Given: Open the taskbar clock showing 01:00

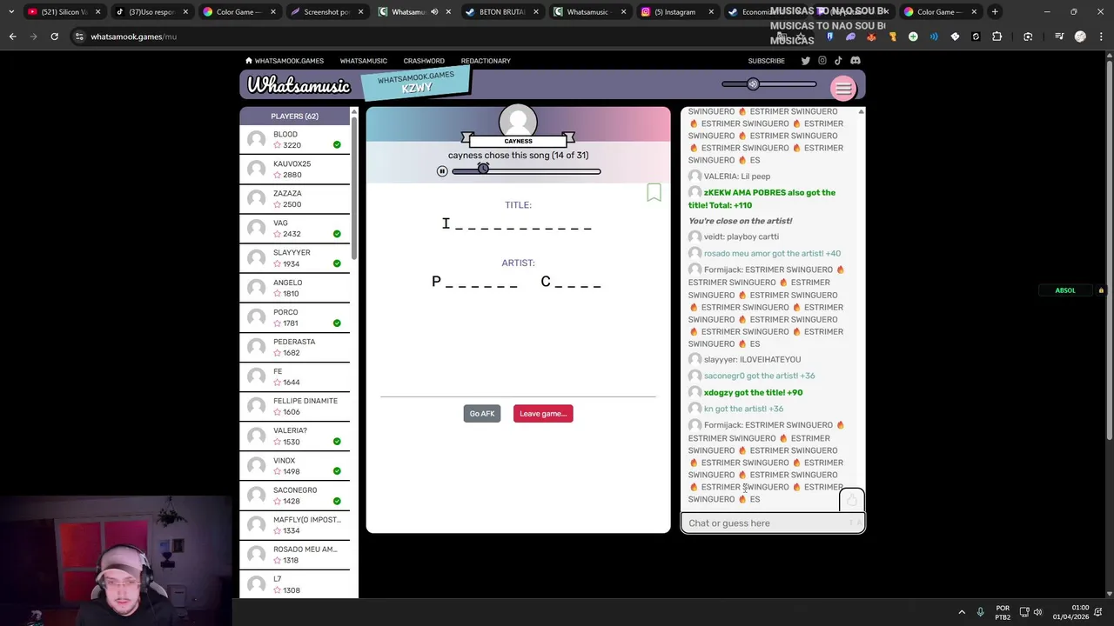Looking at the screenshot, I should pyautogui.click(x=1070, y=612).
